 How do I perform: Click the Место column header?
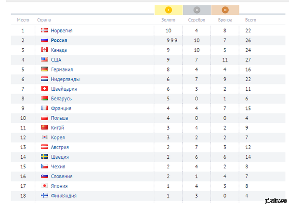click(23, 20)
